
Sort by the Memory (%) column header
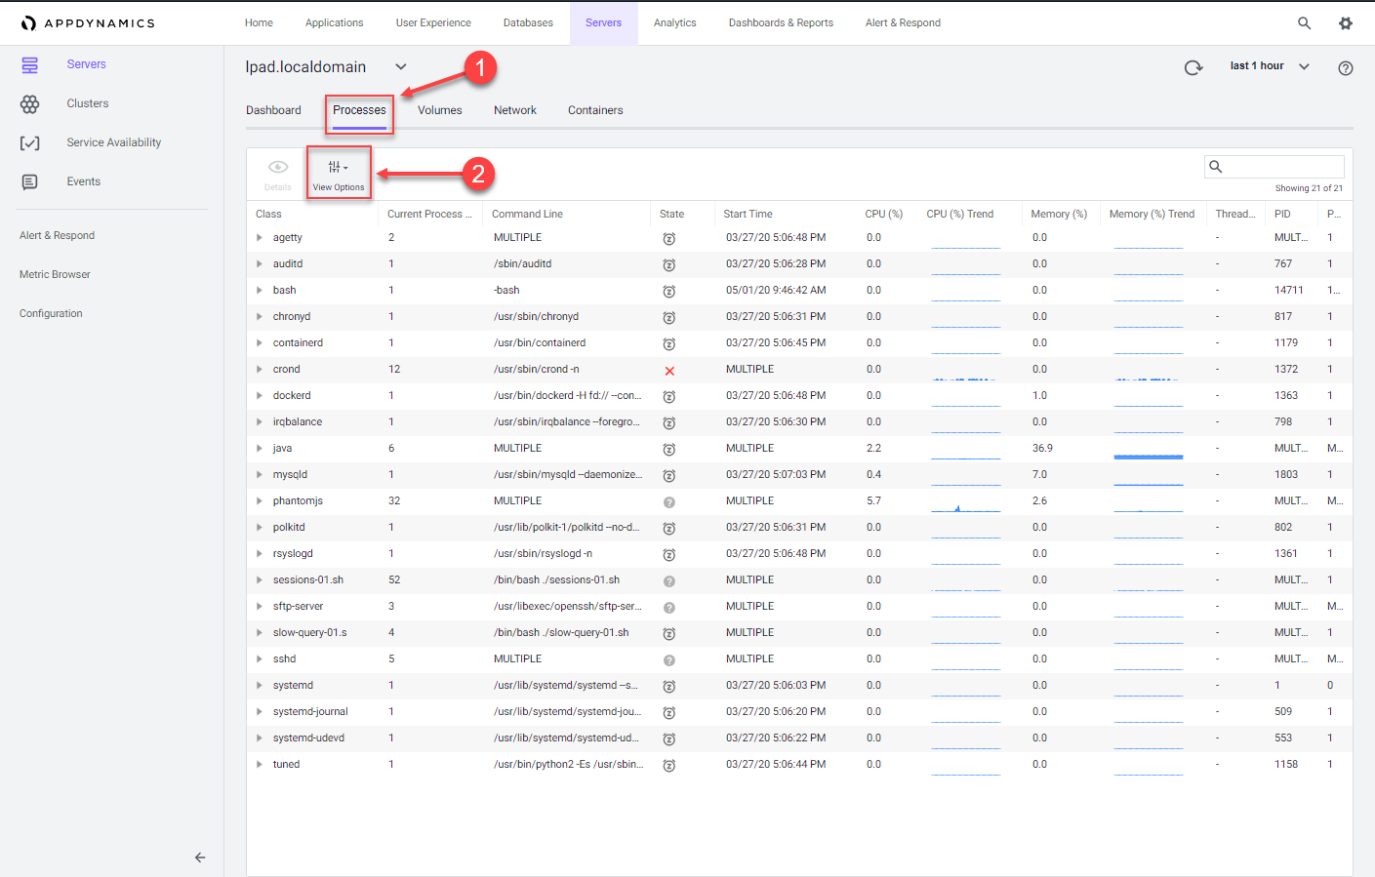[1059, 215]
